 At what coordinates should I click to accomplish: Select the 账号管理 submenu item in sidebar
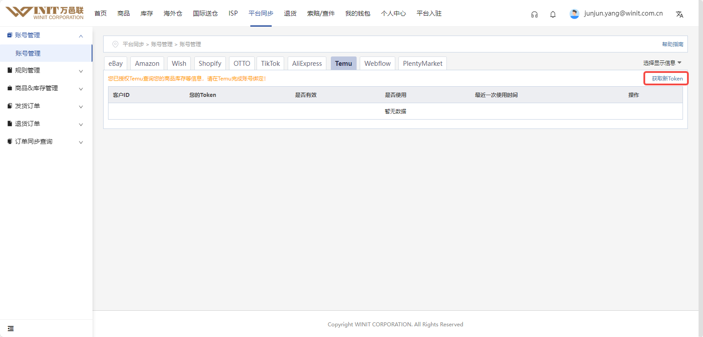click(x=46, y=53)
